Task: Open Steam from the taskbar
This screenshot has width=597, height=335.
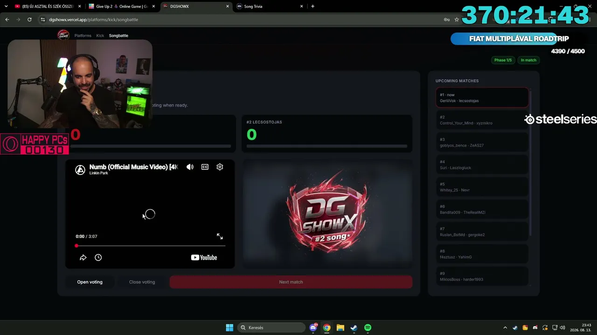Action: 354,328
